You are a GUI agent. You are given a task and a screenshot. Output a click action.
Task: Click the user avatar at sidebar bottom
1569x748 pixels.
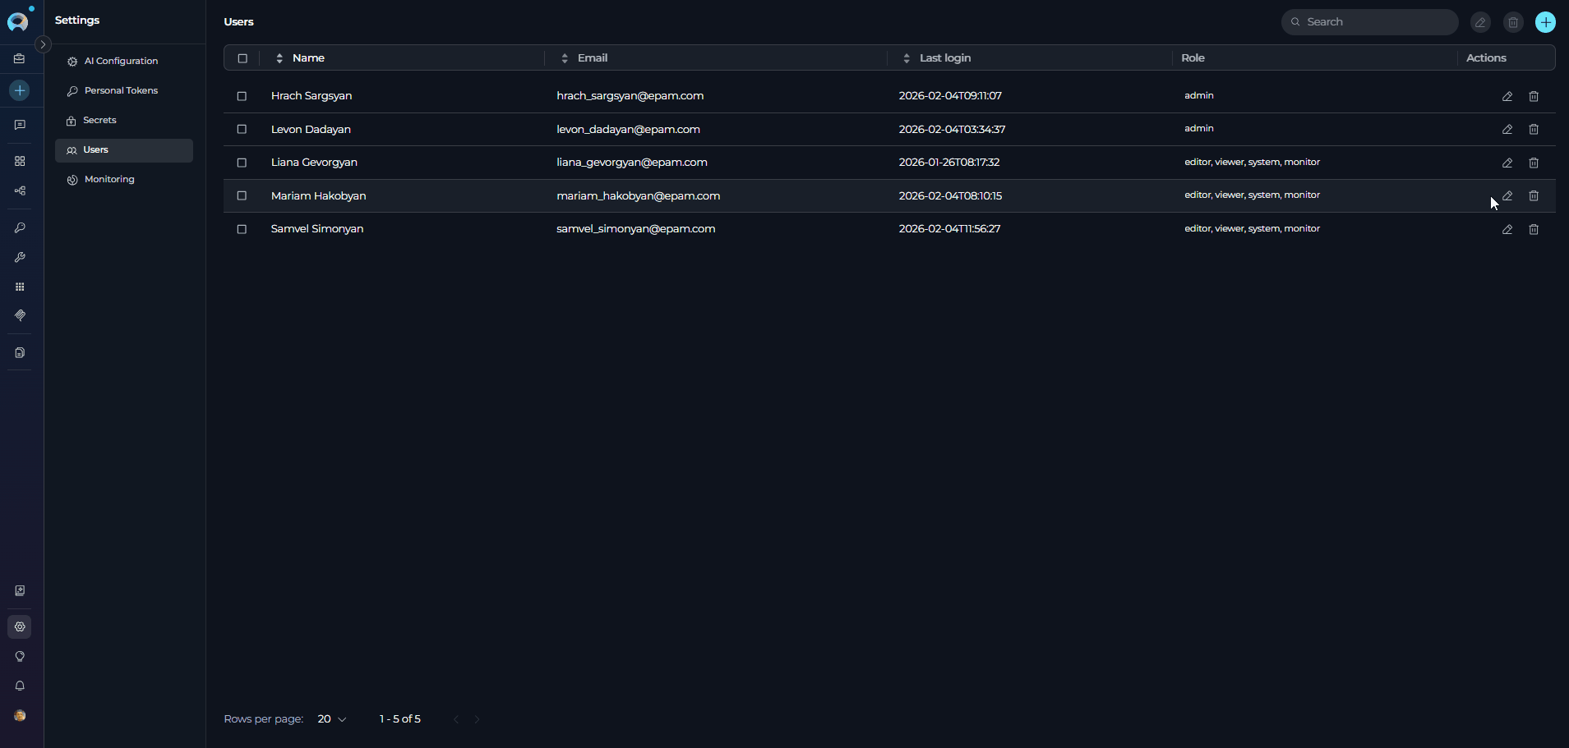pyautogui.click(x=20, y=716)
